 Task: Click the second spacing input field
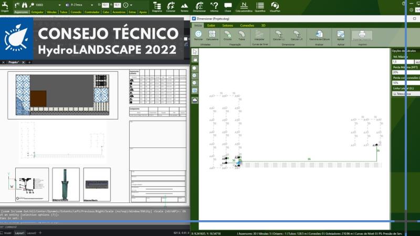coord(117,5)
